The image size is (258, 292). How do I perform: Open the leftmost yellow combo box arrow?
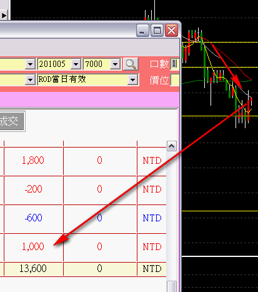pyautogui.click(x=30, y=64)
